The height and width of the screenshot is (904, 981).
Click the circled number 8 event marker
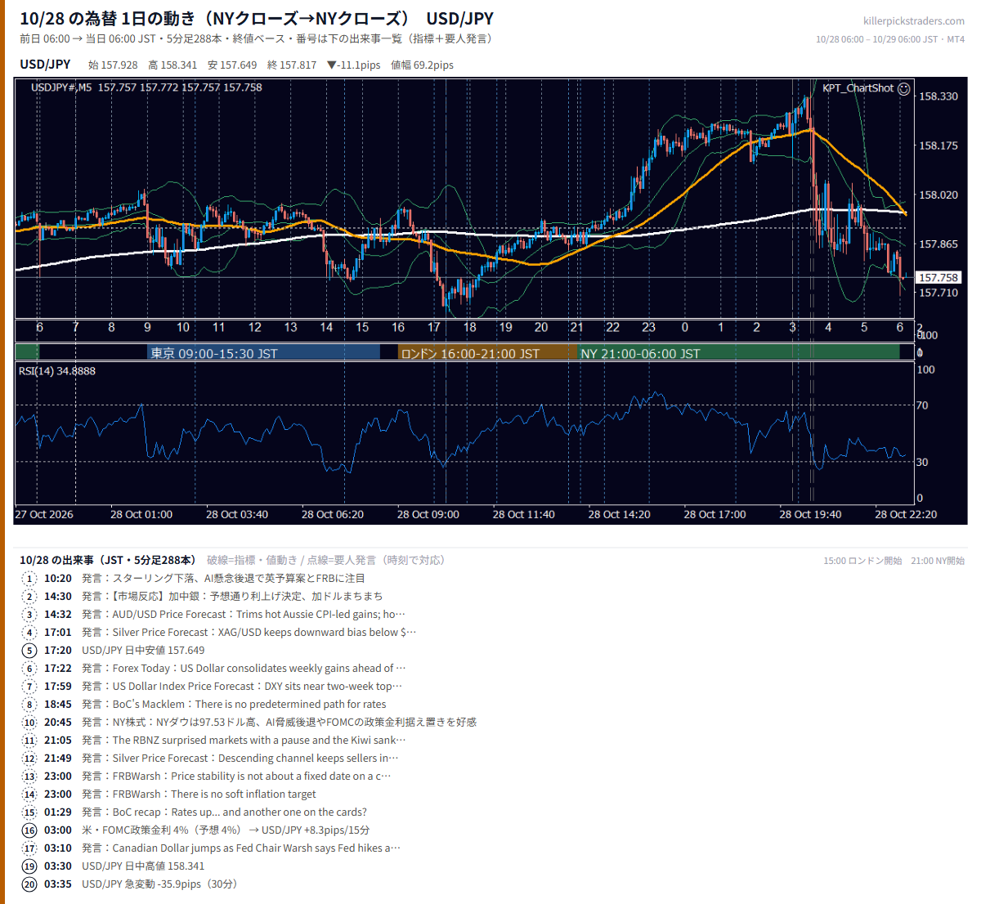[x=29, y=705]
